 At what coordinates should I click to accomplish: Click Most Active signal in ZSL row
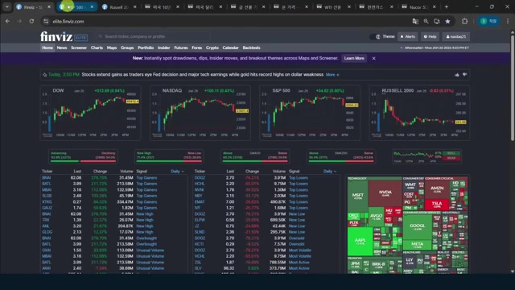[299, 263]
